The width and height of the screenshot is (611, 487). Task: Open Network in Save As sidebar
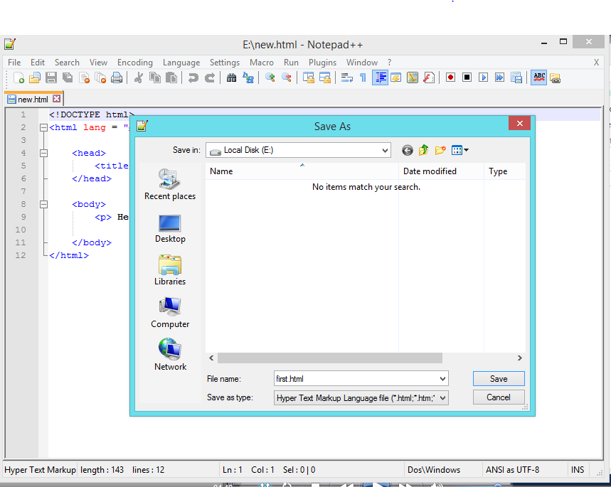170,355
